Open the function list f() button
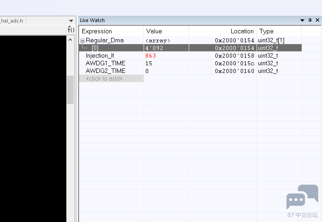Screen dimensions: 322x222 point(71,29)
